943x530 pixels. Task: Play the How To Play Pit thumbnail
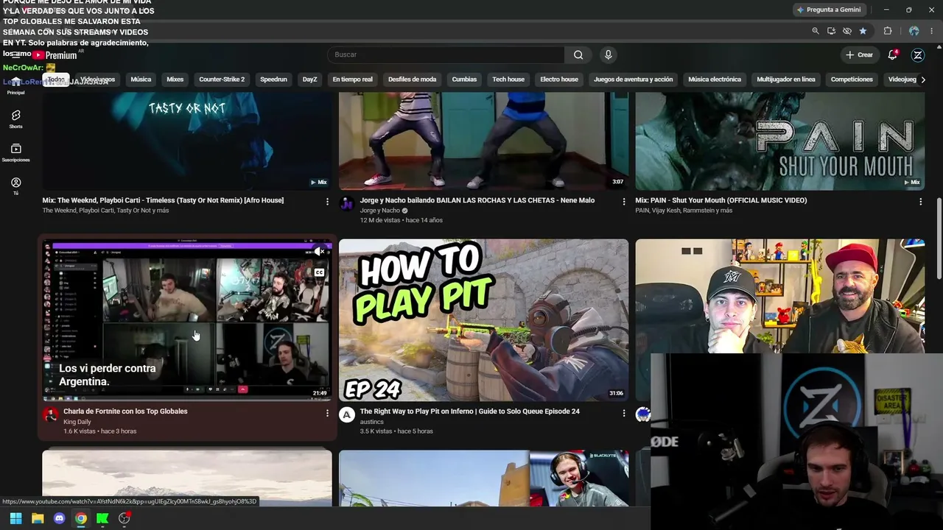pyautogui.click(x=483, y=319)
